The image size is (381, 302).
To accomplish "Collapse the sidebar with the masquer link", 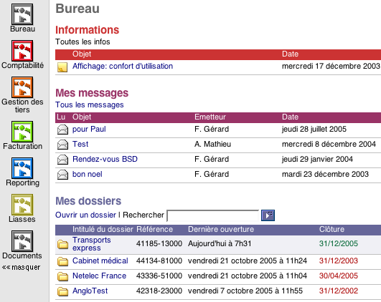I will 21,268.
